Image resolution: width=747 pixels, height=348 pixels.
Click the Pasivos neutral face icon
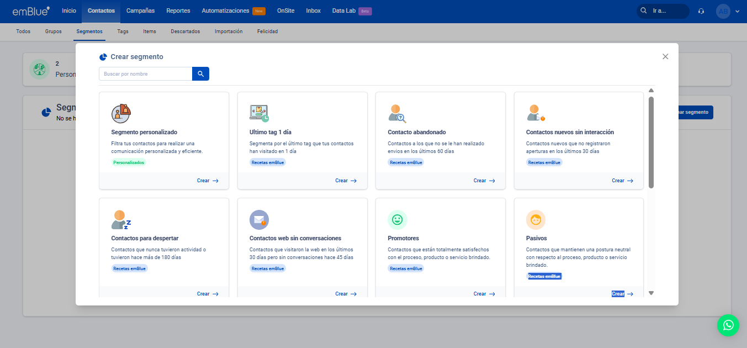535,219
